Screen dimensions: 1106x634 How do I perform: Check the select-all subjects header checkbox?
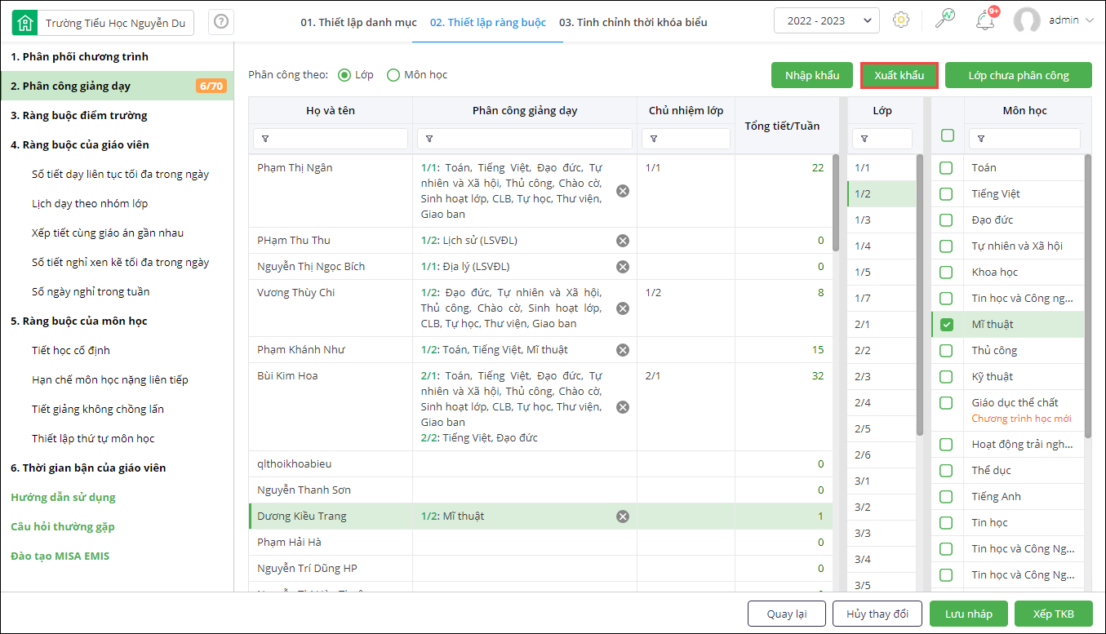coord(948,135)
